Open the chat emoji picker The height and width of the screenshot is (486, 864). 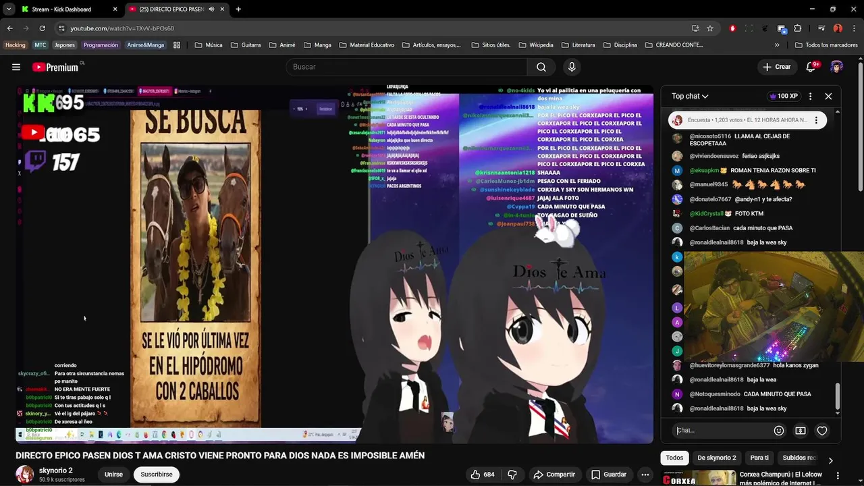[779, 431]
